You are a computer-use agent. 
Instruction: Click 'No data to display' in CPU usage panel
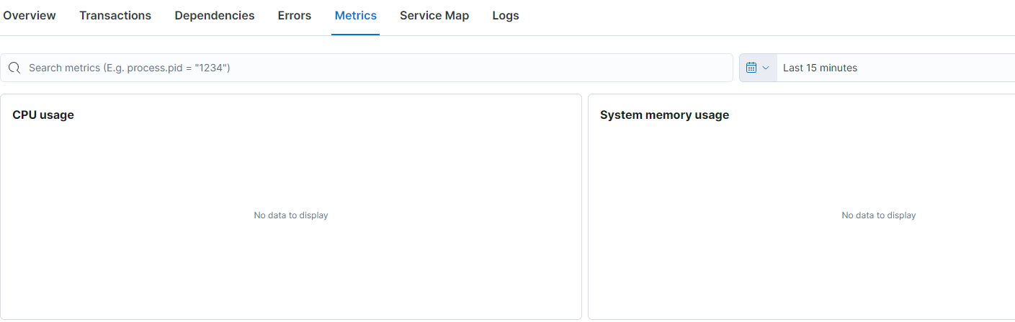click(x=291, y=215)
